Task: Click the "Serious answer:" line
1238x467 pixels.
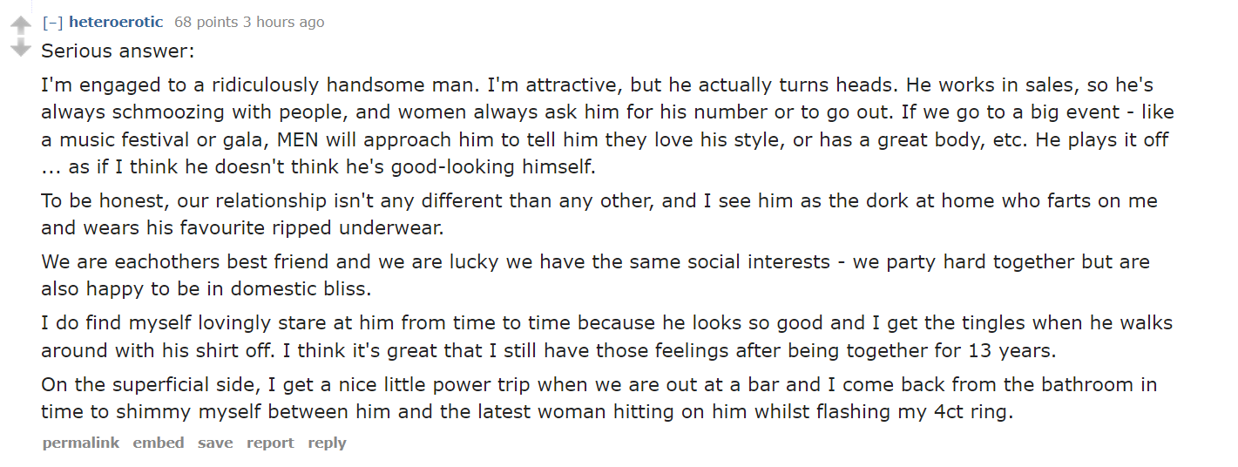Action: click(118, 51)
